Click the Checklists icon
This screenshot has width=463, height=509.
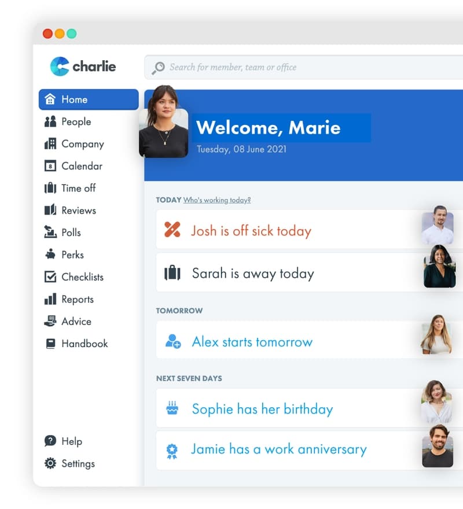tap(51, 276)
